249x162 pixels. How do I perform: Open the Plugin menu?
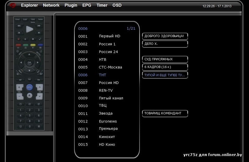(x=71, y=5)
